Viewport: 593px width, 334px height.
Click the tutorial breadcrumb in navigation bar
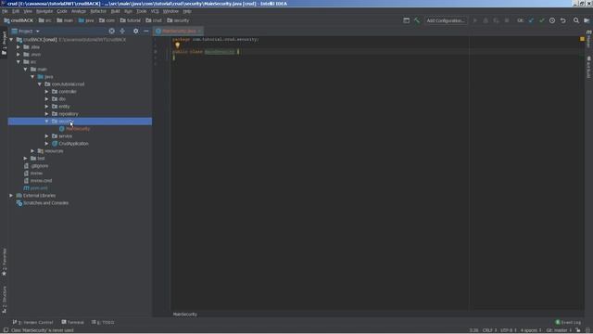(x=130, y=20)
